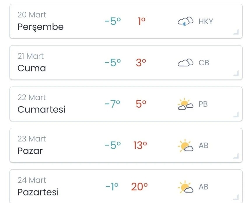The height and width of the screenshot is (203, 248).
Task: Expand the Cuma card corner arrow
Action: click(x=236, y=73)
